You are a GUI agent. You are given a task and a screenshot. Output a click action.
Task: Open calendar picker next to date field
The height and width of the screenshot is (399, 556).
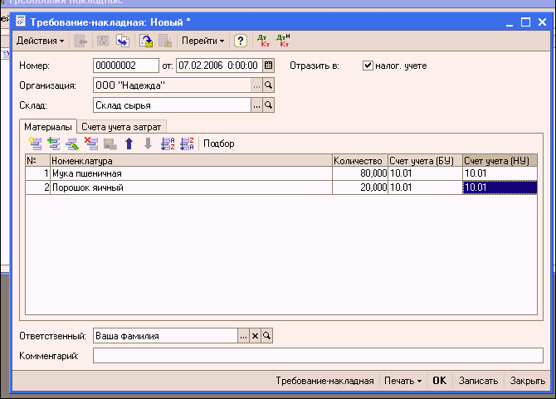coord(268,66)
